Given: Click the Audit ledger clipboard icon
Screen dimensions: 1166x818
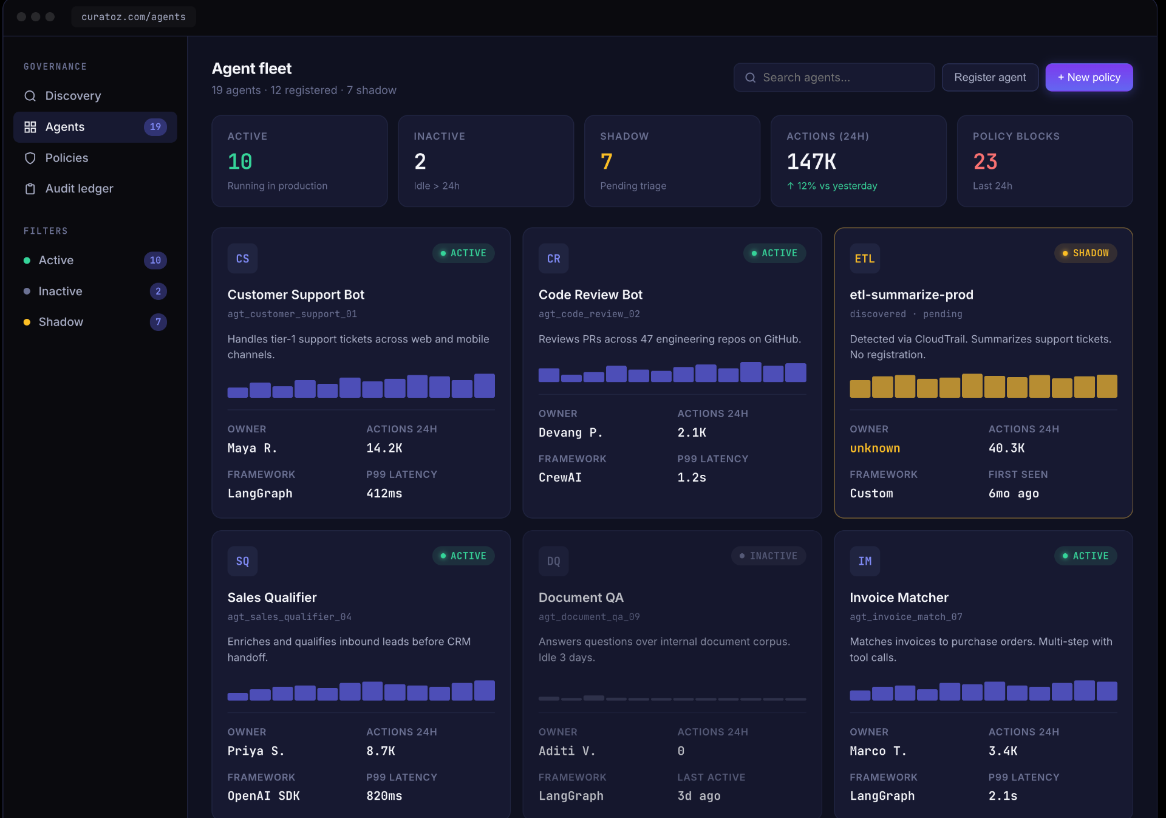Looking at the screenshot, I should click(30, 189).
